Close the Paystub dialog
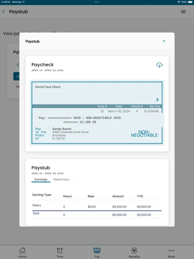This screenshot has height=259, width=194. (164, 41)
